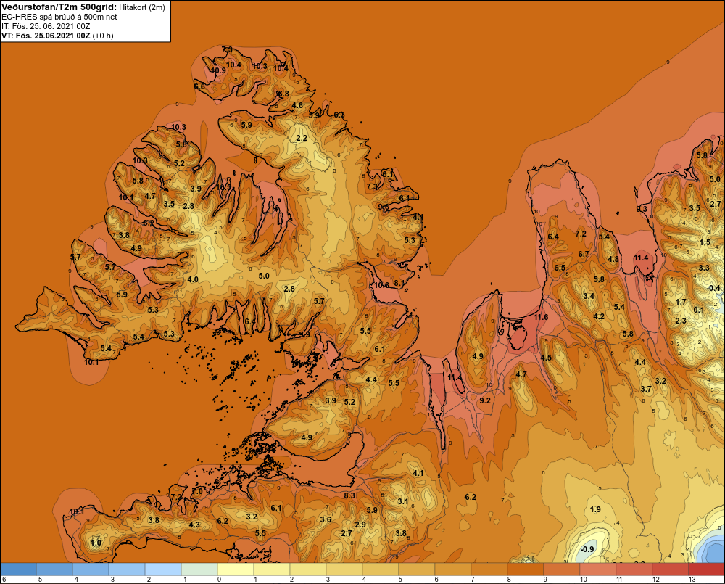Click the 'Hitakort (2m)' label in the header

click(142, 7)
